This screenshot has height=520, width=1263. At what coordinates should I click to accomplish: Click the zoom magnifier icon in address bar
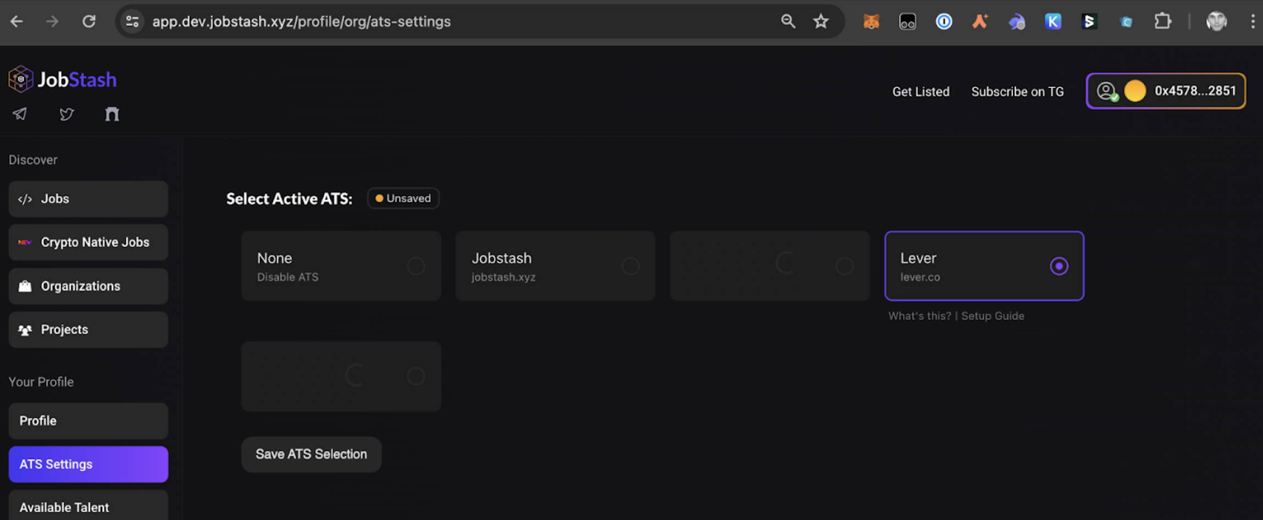788,21
